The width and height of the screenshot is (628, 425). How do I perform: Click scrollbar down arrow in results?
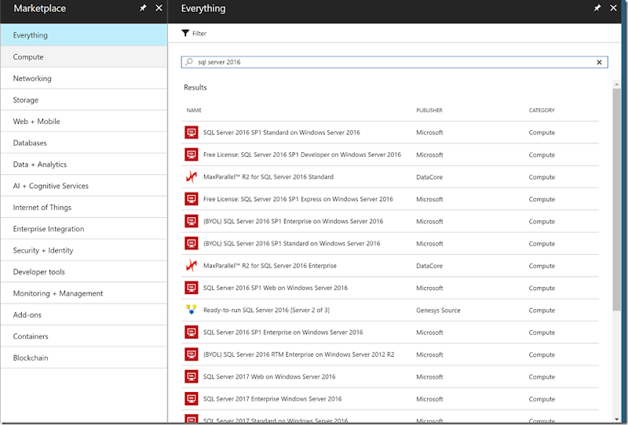point(616,419)
